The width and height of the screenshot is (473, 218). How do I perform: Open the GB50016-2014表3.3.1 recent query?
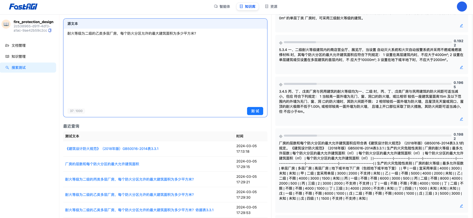112,149
